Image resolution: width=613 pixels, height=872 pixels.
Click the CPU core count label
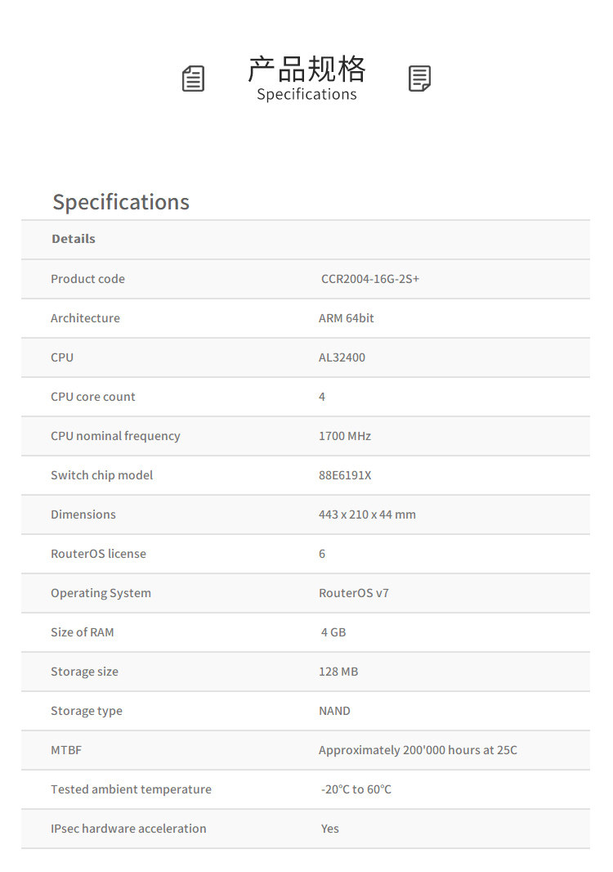click(93, 397)
